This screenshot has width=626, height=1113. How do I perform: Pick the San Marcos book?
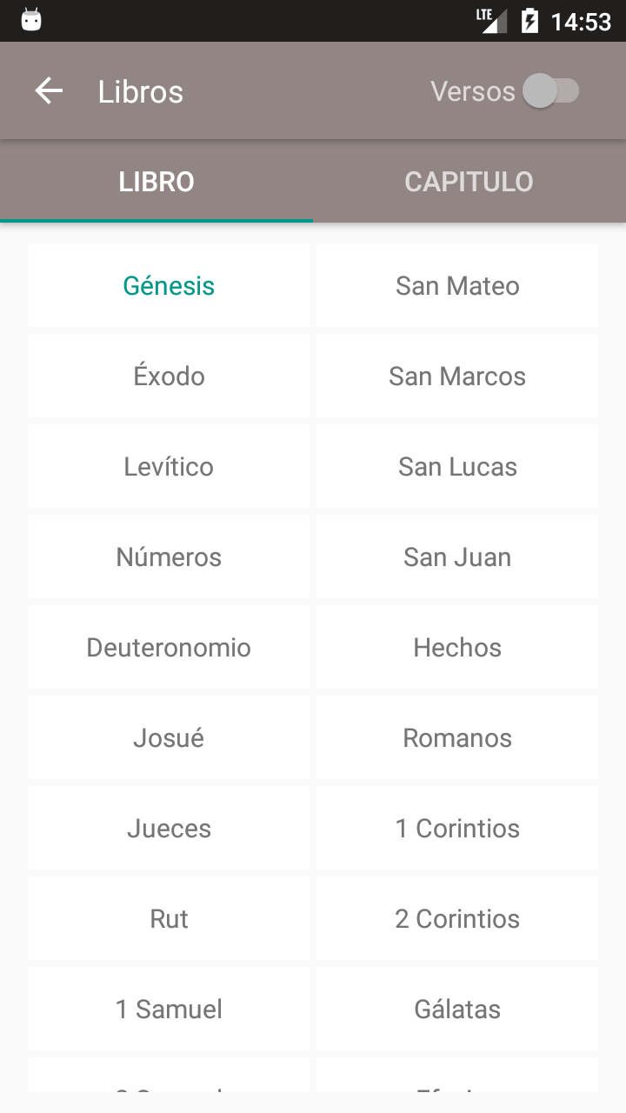(457, 377)
